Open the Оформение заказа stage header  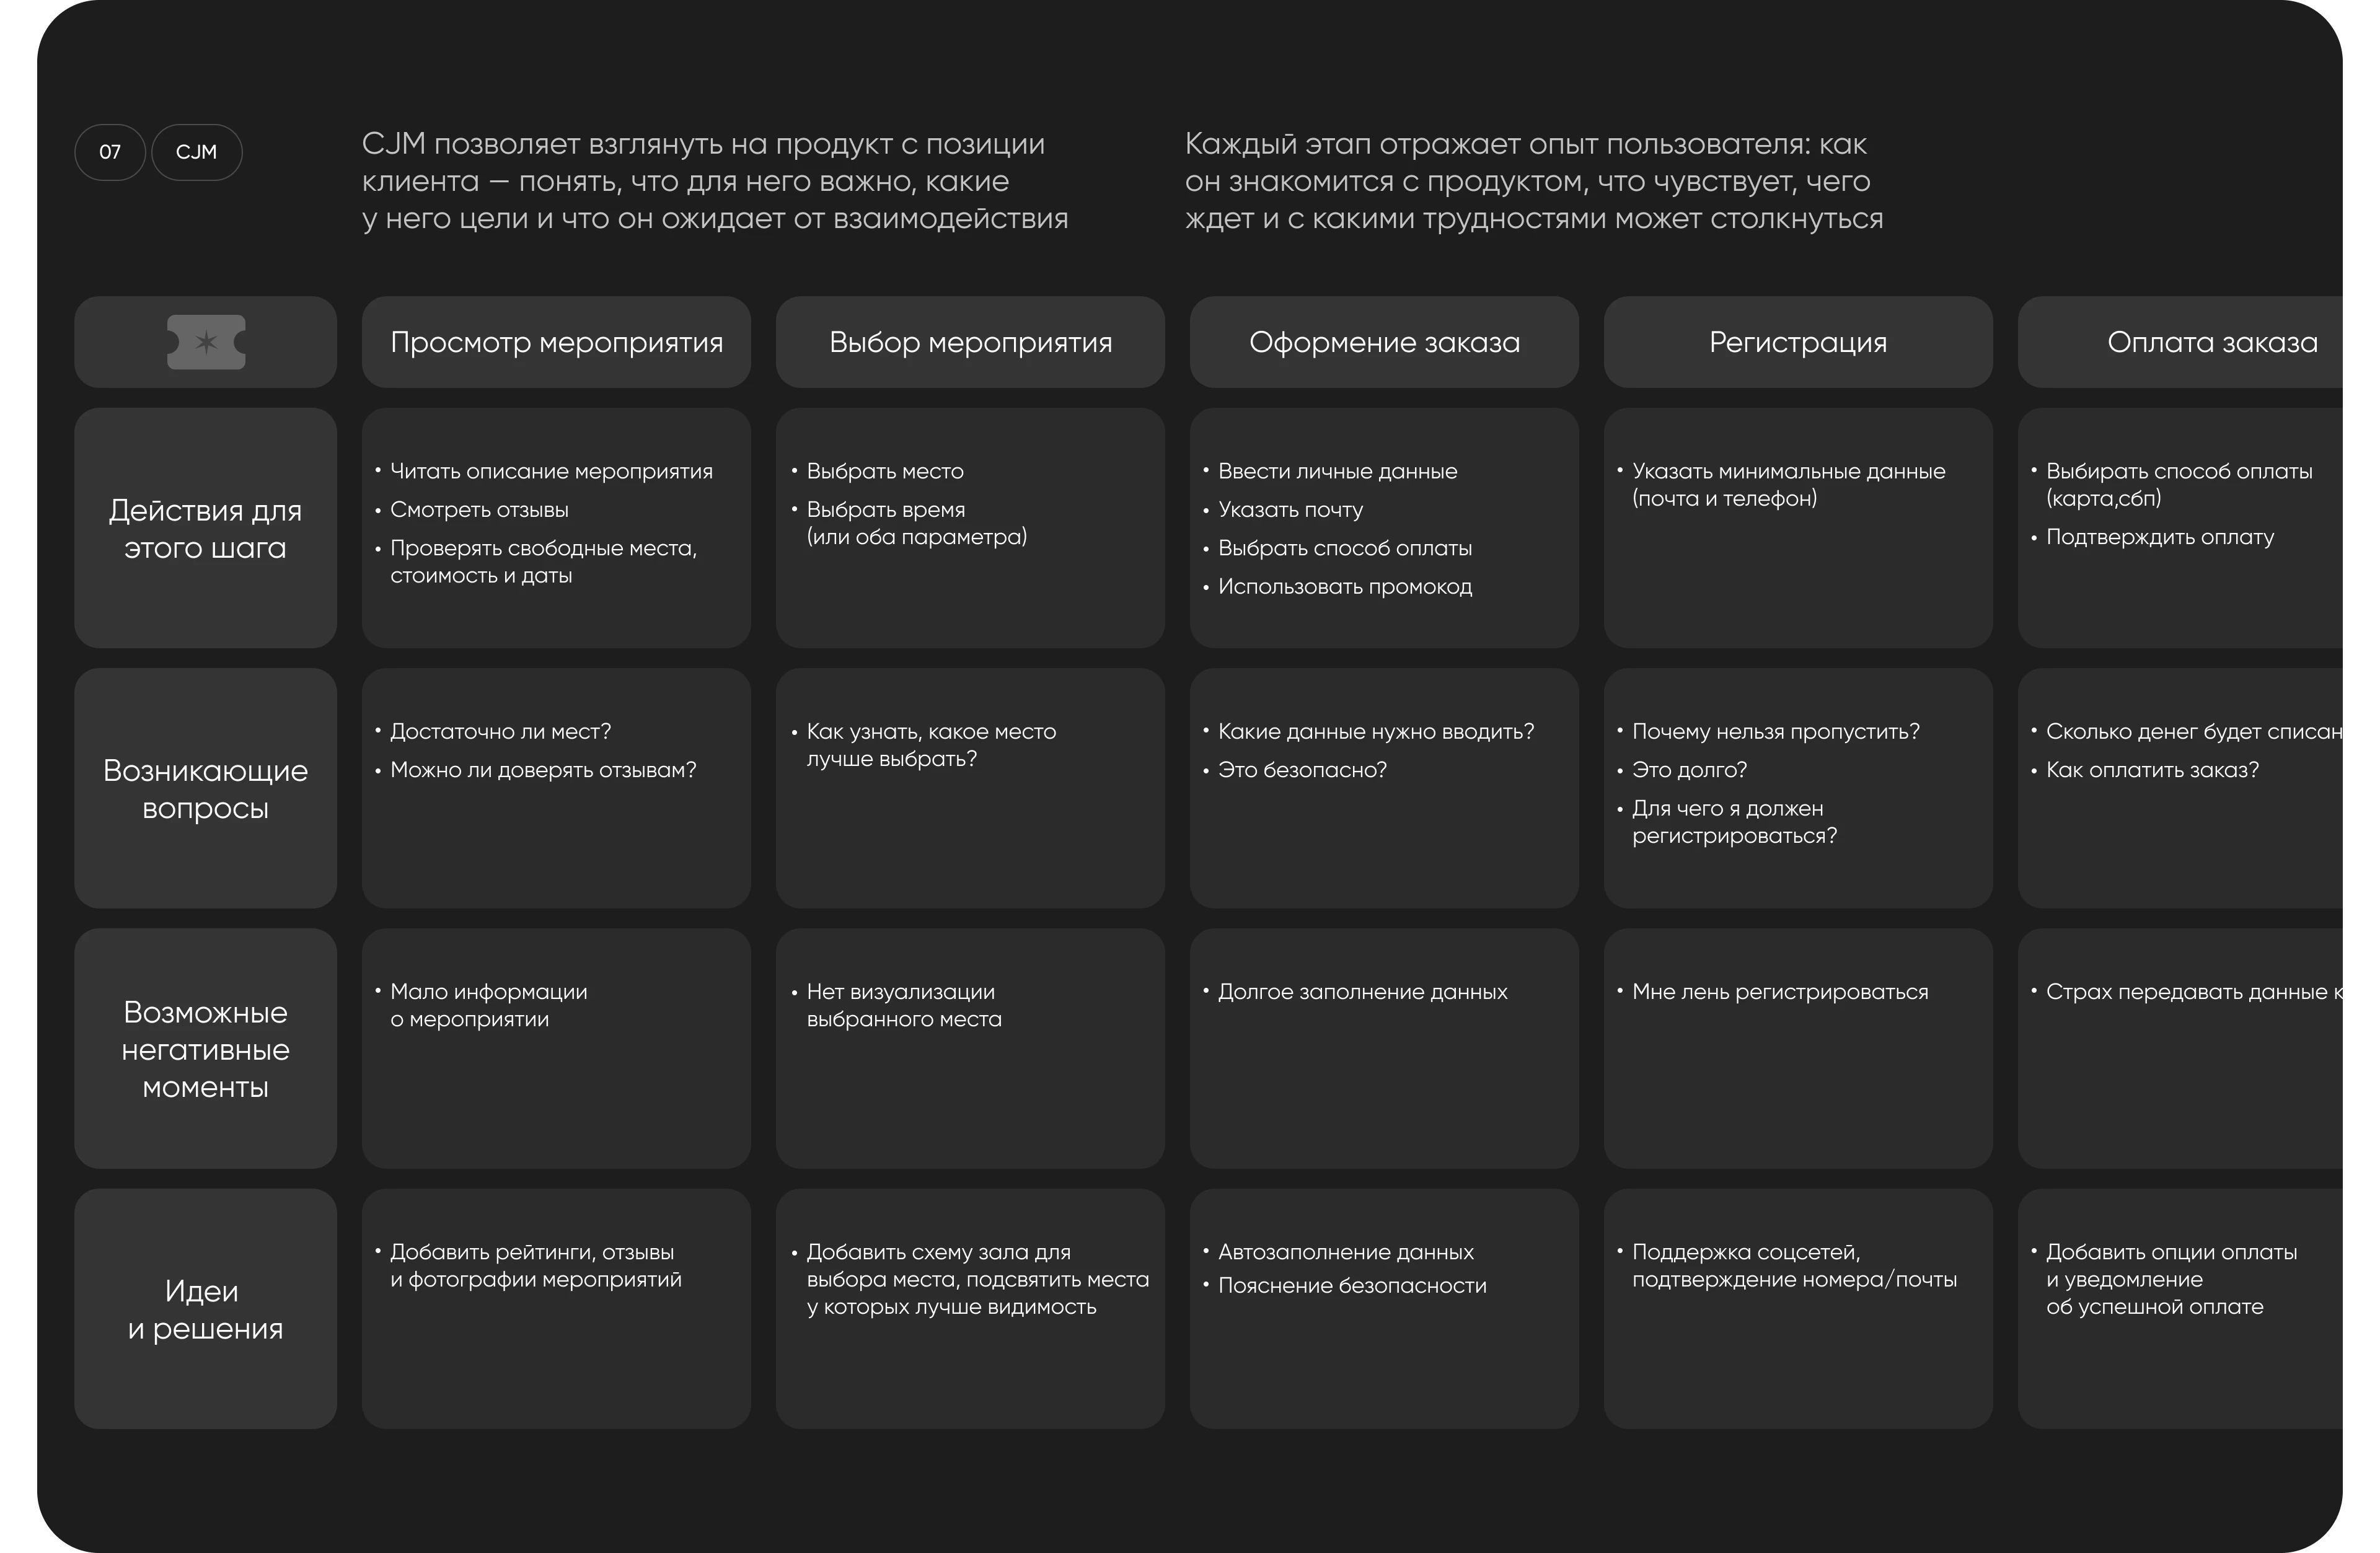[x=1384, y=342]
